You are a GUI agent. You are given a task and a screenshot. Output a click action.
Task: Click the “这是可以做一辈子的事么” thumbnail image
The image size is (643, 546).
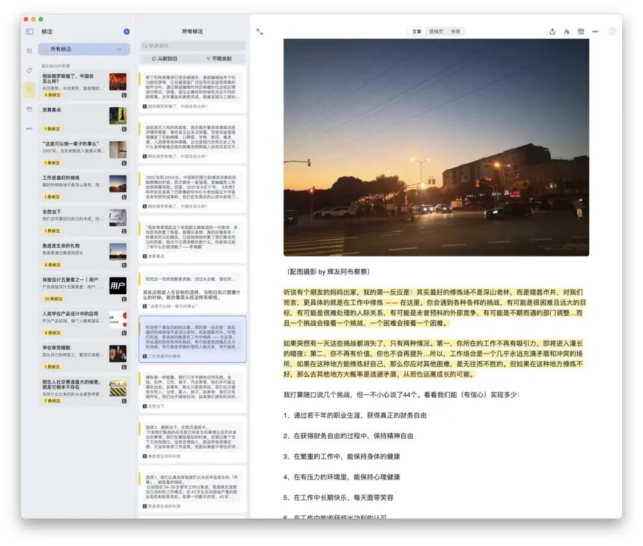118,149
